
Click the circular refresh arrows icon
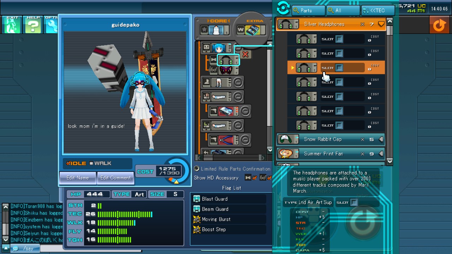(283, 8)
